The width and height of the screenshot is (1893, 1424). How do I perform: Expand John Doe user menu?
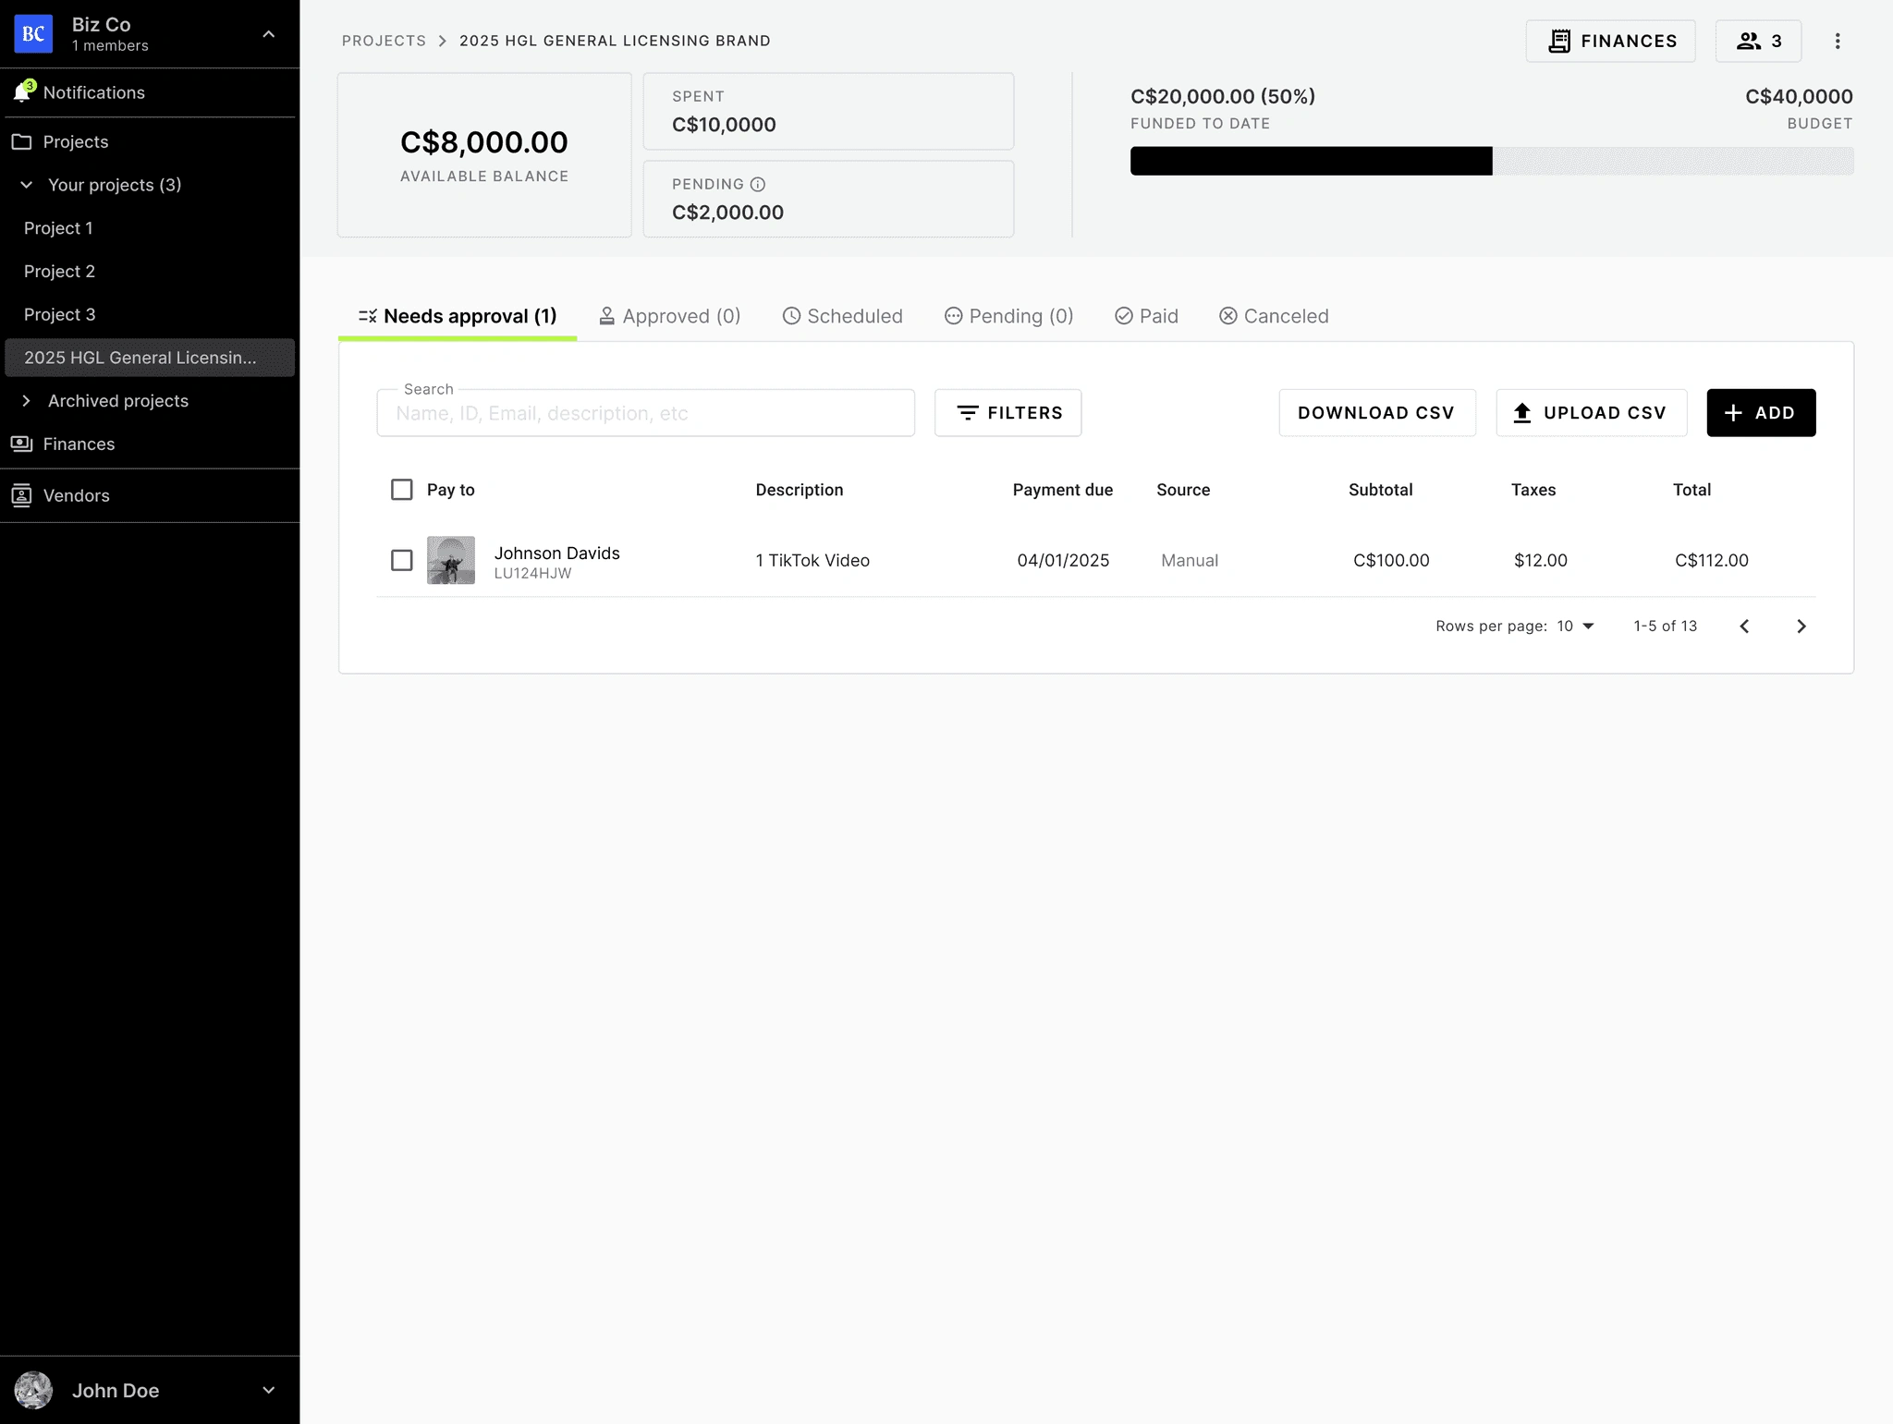268,1390
